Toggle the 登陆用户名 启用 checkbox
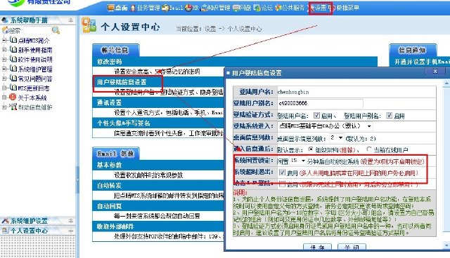 pyautogui.click(x=316, y=115)
